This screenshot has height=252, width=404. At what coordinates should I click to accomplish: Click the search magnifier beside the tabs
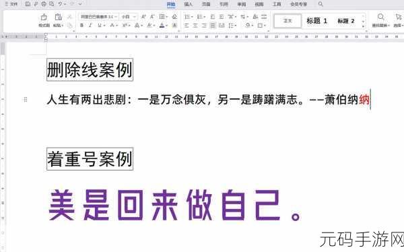click(x=321, y=4)
